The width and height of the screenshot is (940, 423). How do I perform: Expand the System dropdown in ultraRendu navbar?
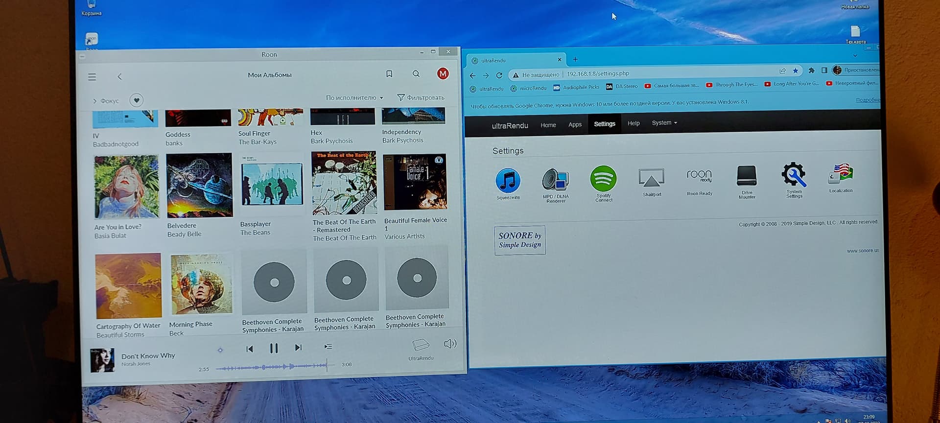[664, 123]
